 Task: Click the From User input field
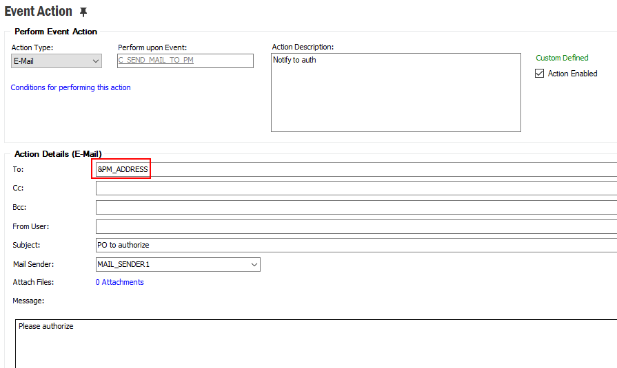pyautogui.click(x=356, y=226)
